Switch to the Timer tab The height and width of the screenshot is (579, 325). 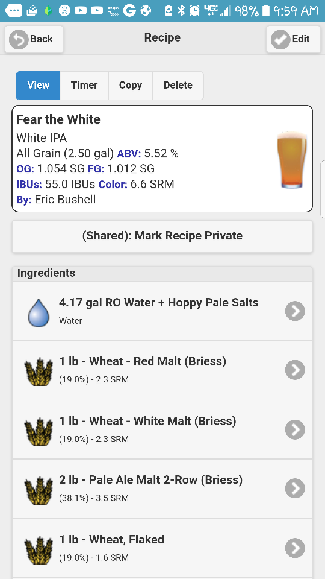coord(84,86)
